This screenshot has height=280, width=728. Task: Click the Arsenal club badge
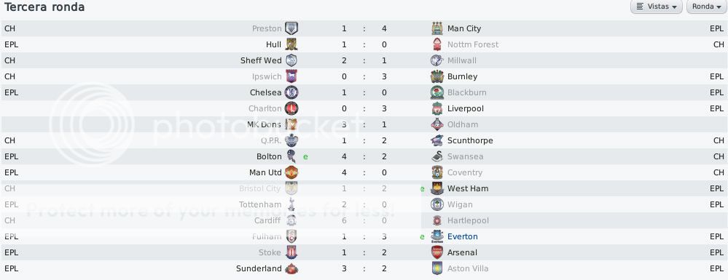pos(437,252)
